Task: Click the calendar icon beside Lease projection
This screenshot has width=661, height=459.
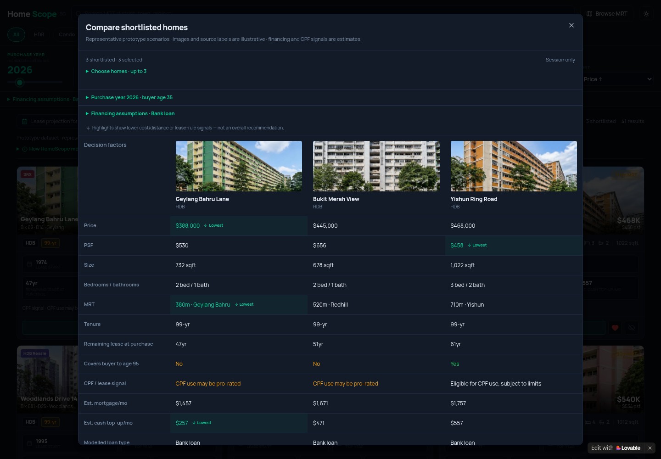Action: 25,122
